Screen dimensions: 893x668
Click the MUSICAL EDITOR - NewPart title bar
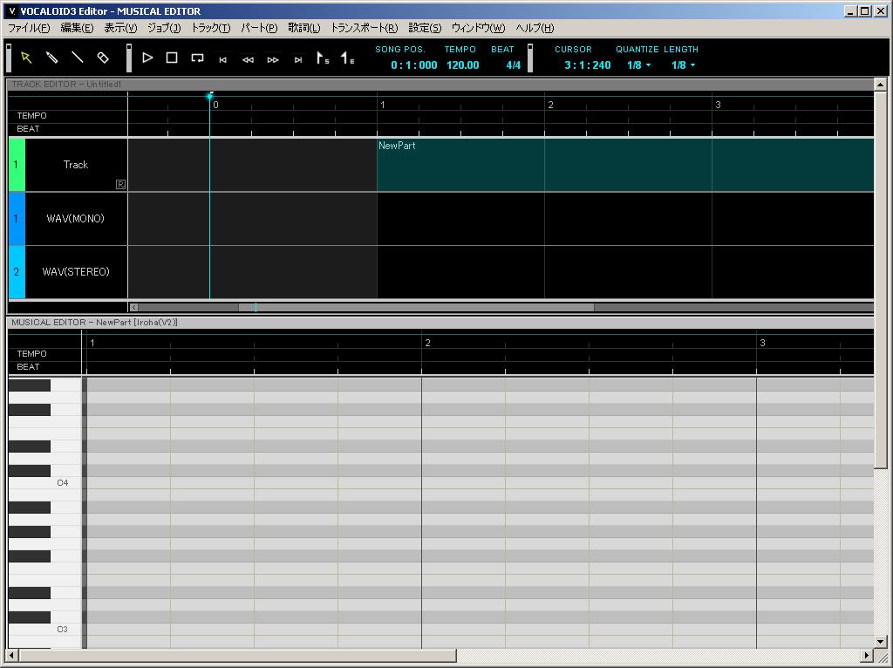click(x=440, y=323)
